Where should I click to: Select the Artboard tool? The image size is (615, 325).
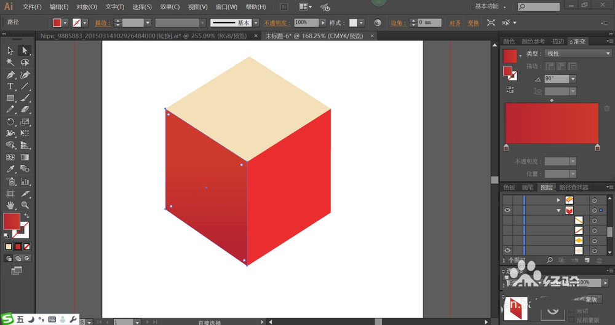pos(10,194)
